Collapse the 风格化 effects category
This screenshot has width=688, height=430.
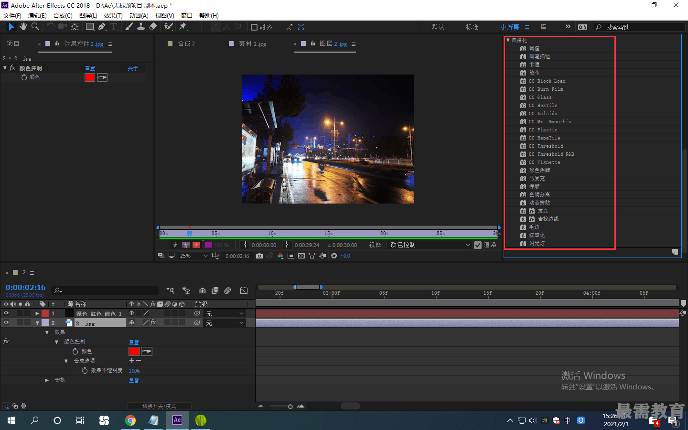tap(508, 40)
